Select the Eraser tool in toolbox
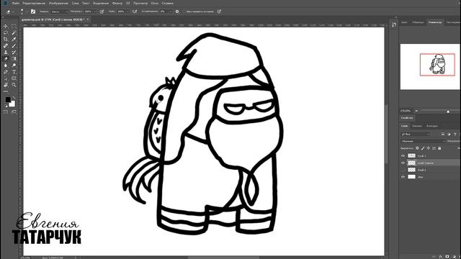461x259 pixels. [6, 59]
